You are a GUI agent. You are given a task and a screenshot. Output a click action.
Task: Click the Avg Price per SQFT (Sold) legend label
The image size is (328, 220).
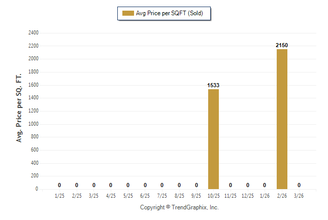[x=169, y=13]
